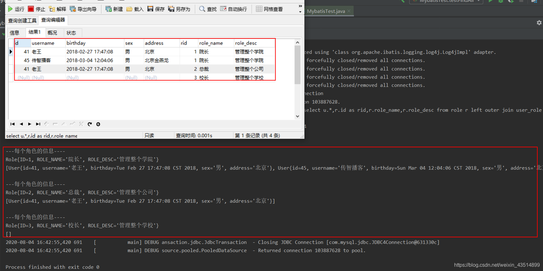Switch to 查询编辑器 tab

[x=53, y=20]
